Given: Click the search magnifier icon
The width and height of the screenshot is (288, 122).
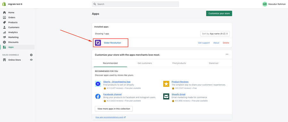Looking at the screenshot, I should click(x=95, y=4).
